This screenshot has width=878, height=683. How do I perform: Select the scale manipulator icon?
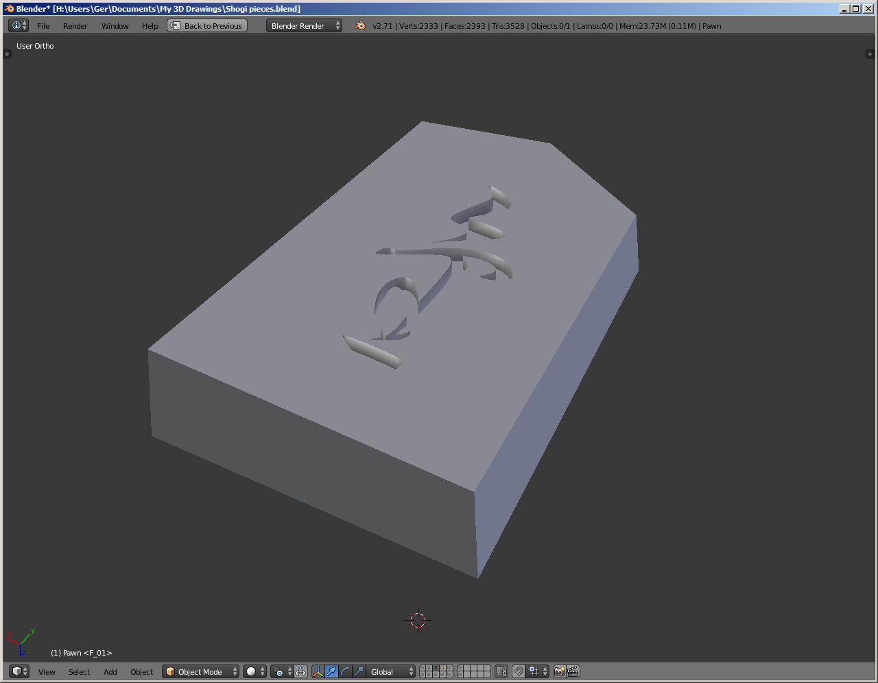pos(359,671)
